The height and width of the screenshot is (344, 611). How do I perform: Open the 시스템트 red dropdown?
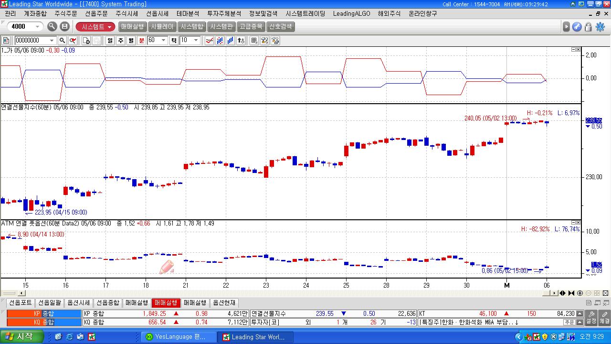tap(95, 27)
